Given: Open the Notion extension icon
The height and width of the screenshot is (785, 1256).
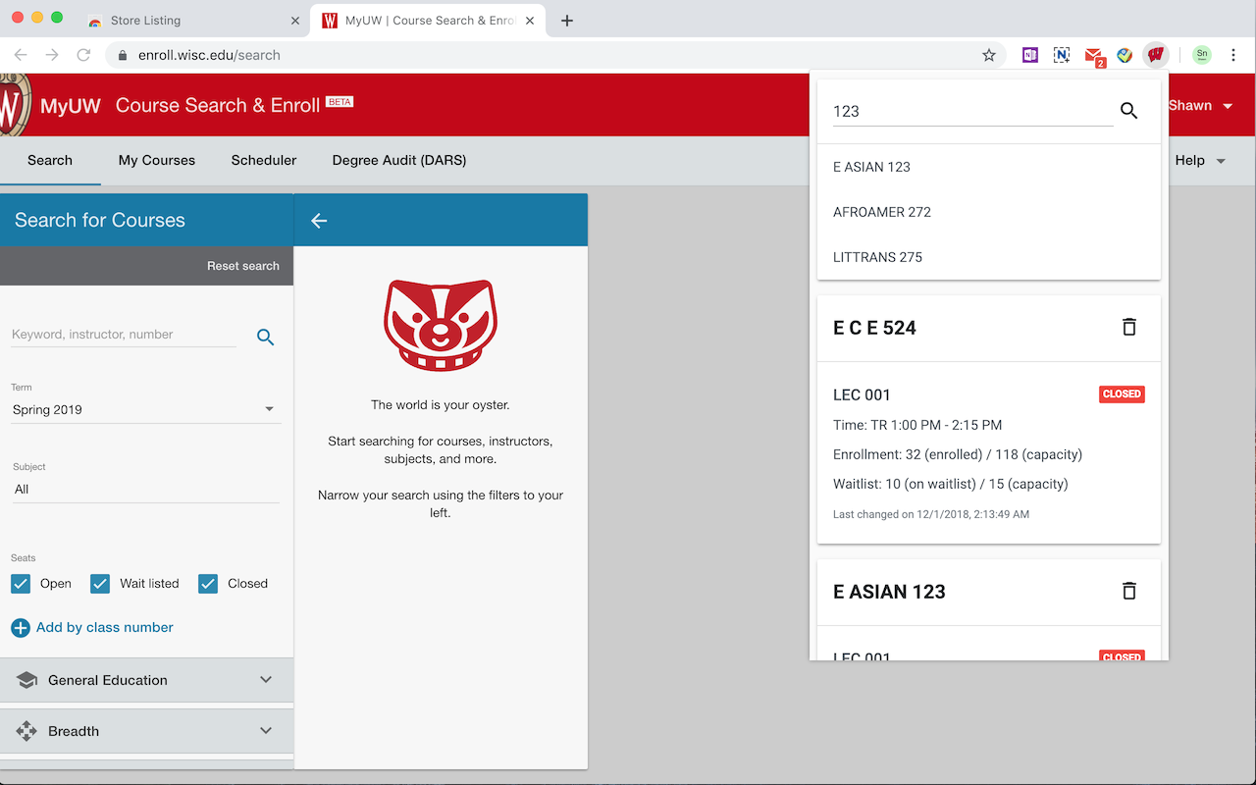Looking at the screenshot, I should tap(1062, 55).
